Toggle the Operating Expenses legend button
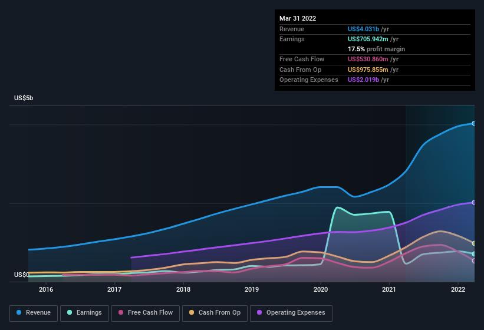This screenshot has height=330, width=484. [291, 313]
